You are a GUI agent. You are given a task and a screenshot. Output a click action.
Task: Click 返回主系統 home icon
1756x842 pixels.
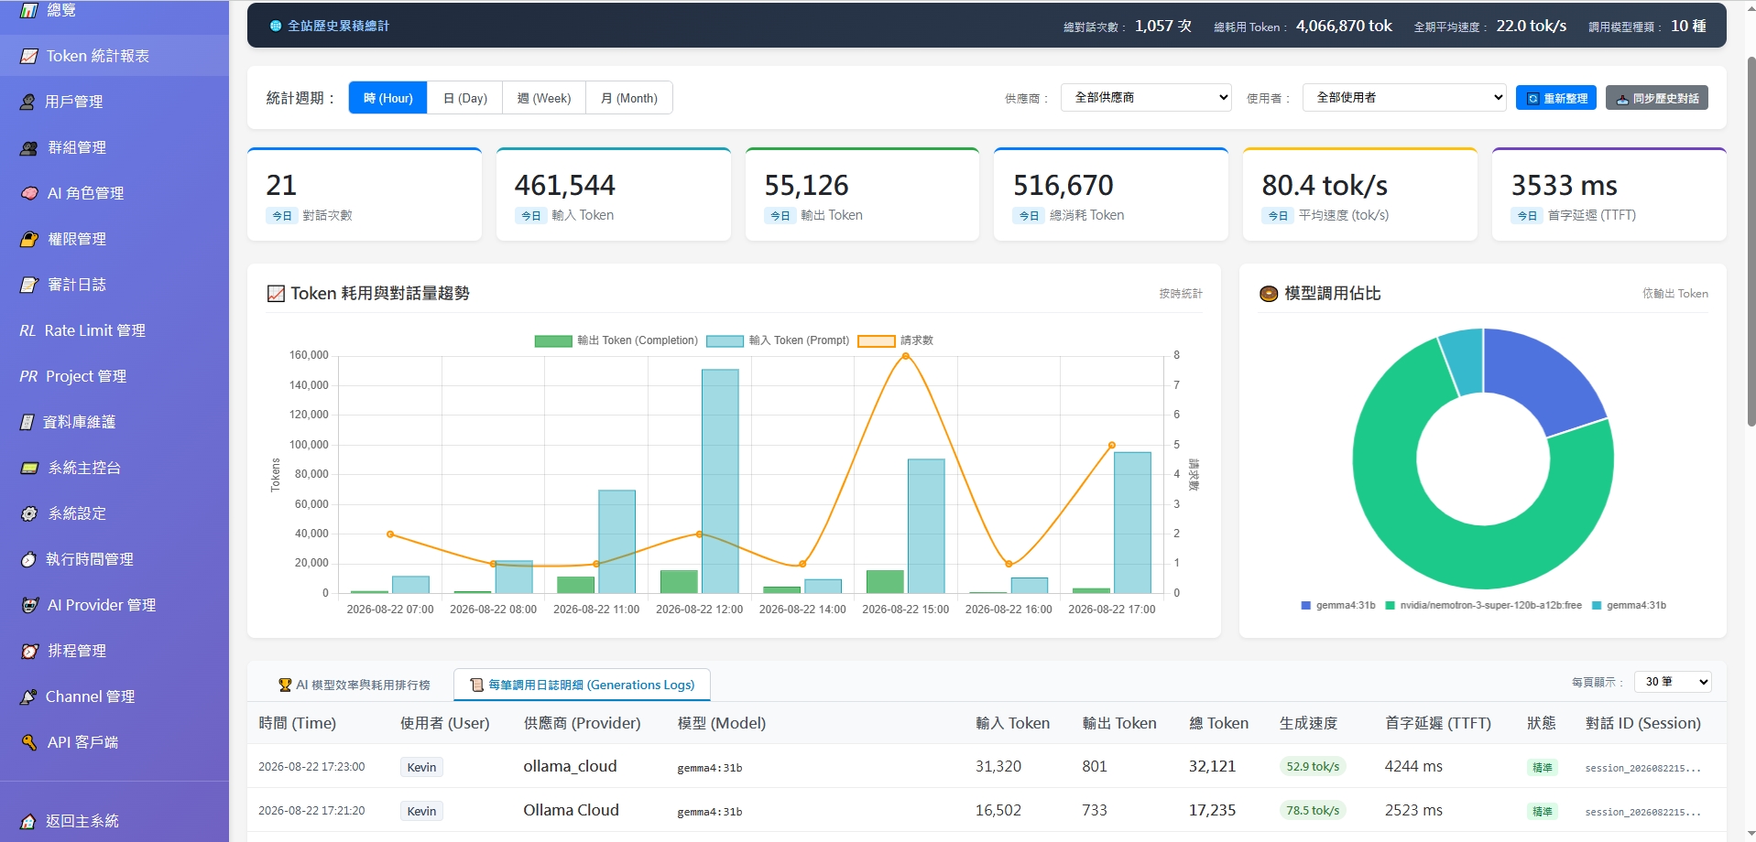(28, 821)
